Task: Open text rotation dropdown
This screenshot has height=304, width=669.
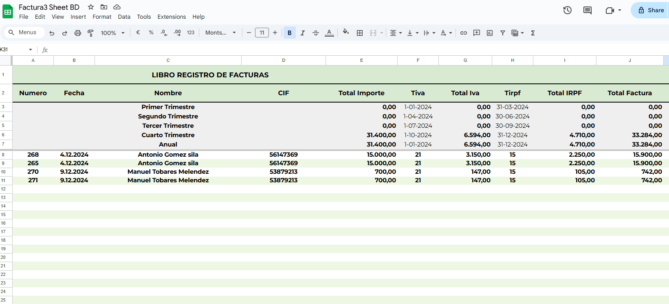Action: click(x=447, y=33)
